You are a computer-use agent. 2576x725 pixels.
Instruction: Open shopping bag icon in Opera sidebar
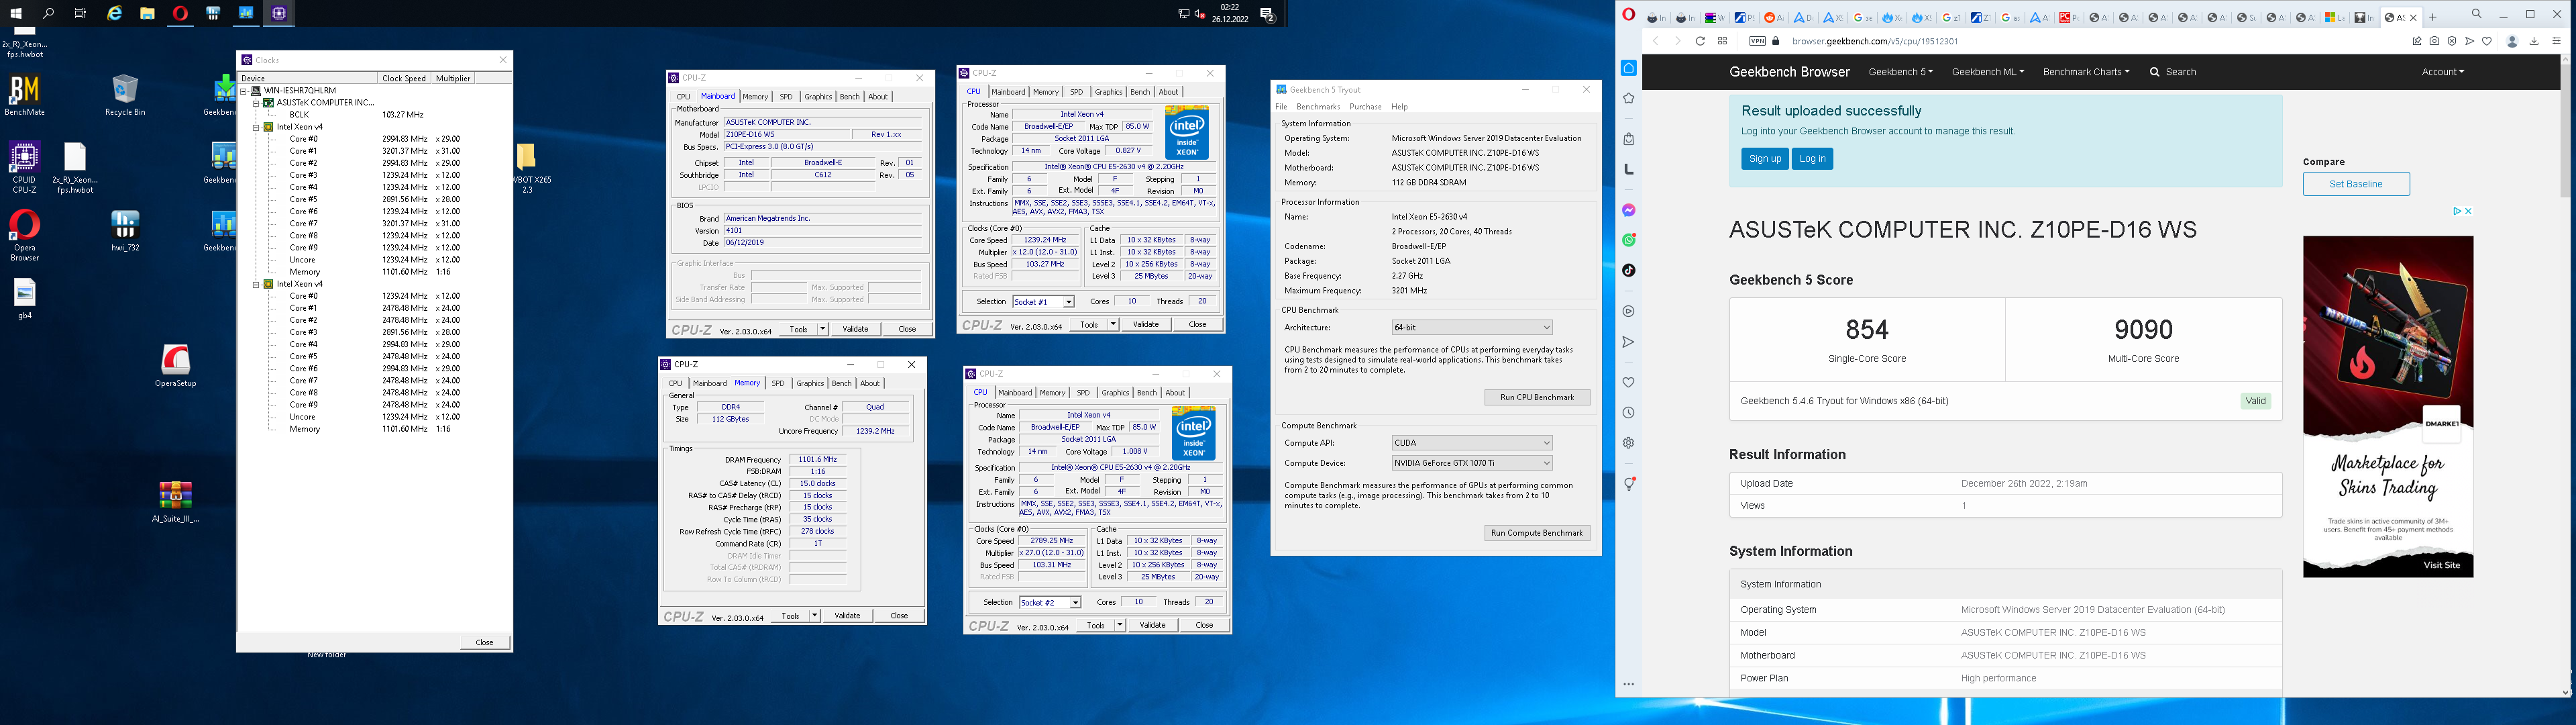[1628, 139]
